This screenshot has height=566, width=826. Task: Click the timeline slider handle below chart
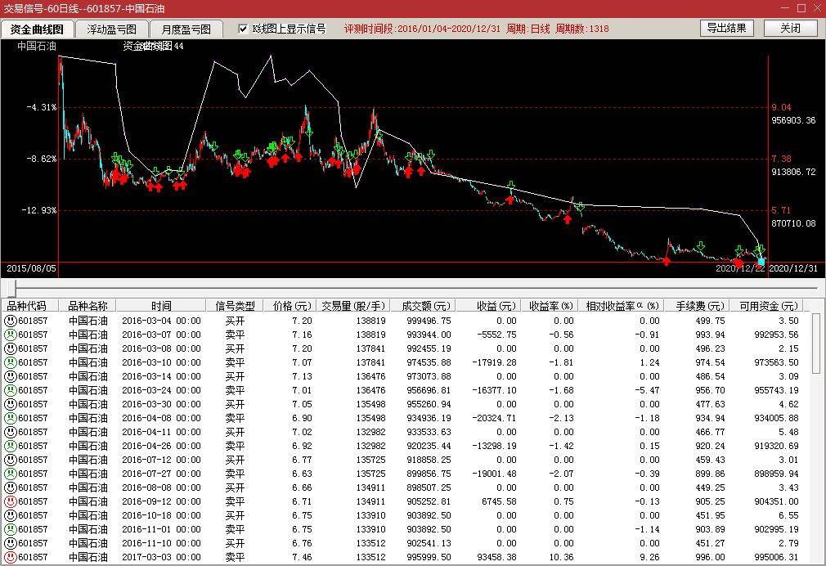point(11,288)
